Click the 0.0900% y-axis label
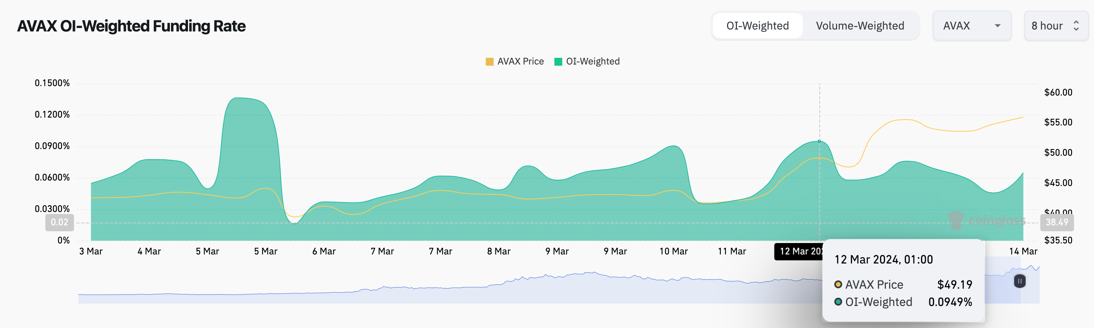Viewport: 1094px width, 328px height. (52, 146)
